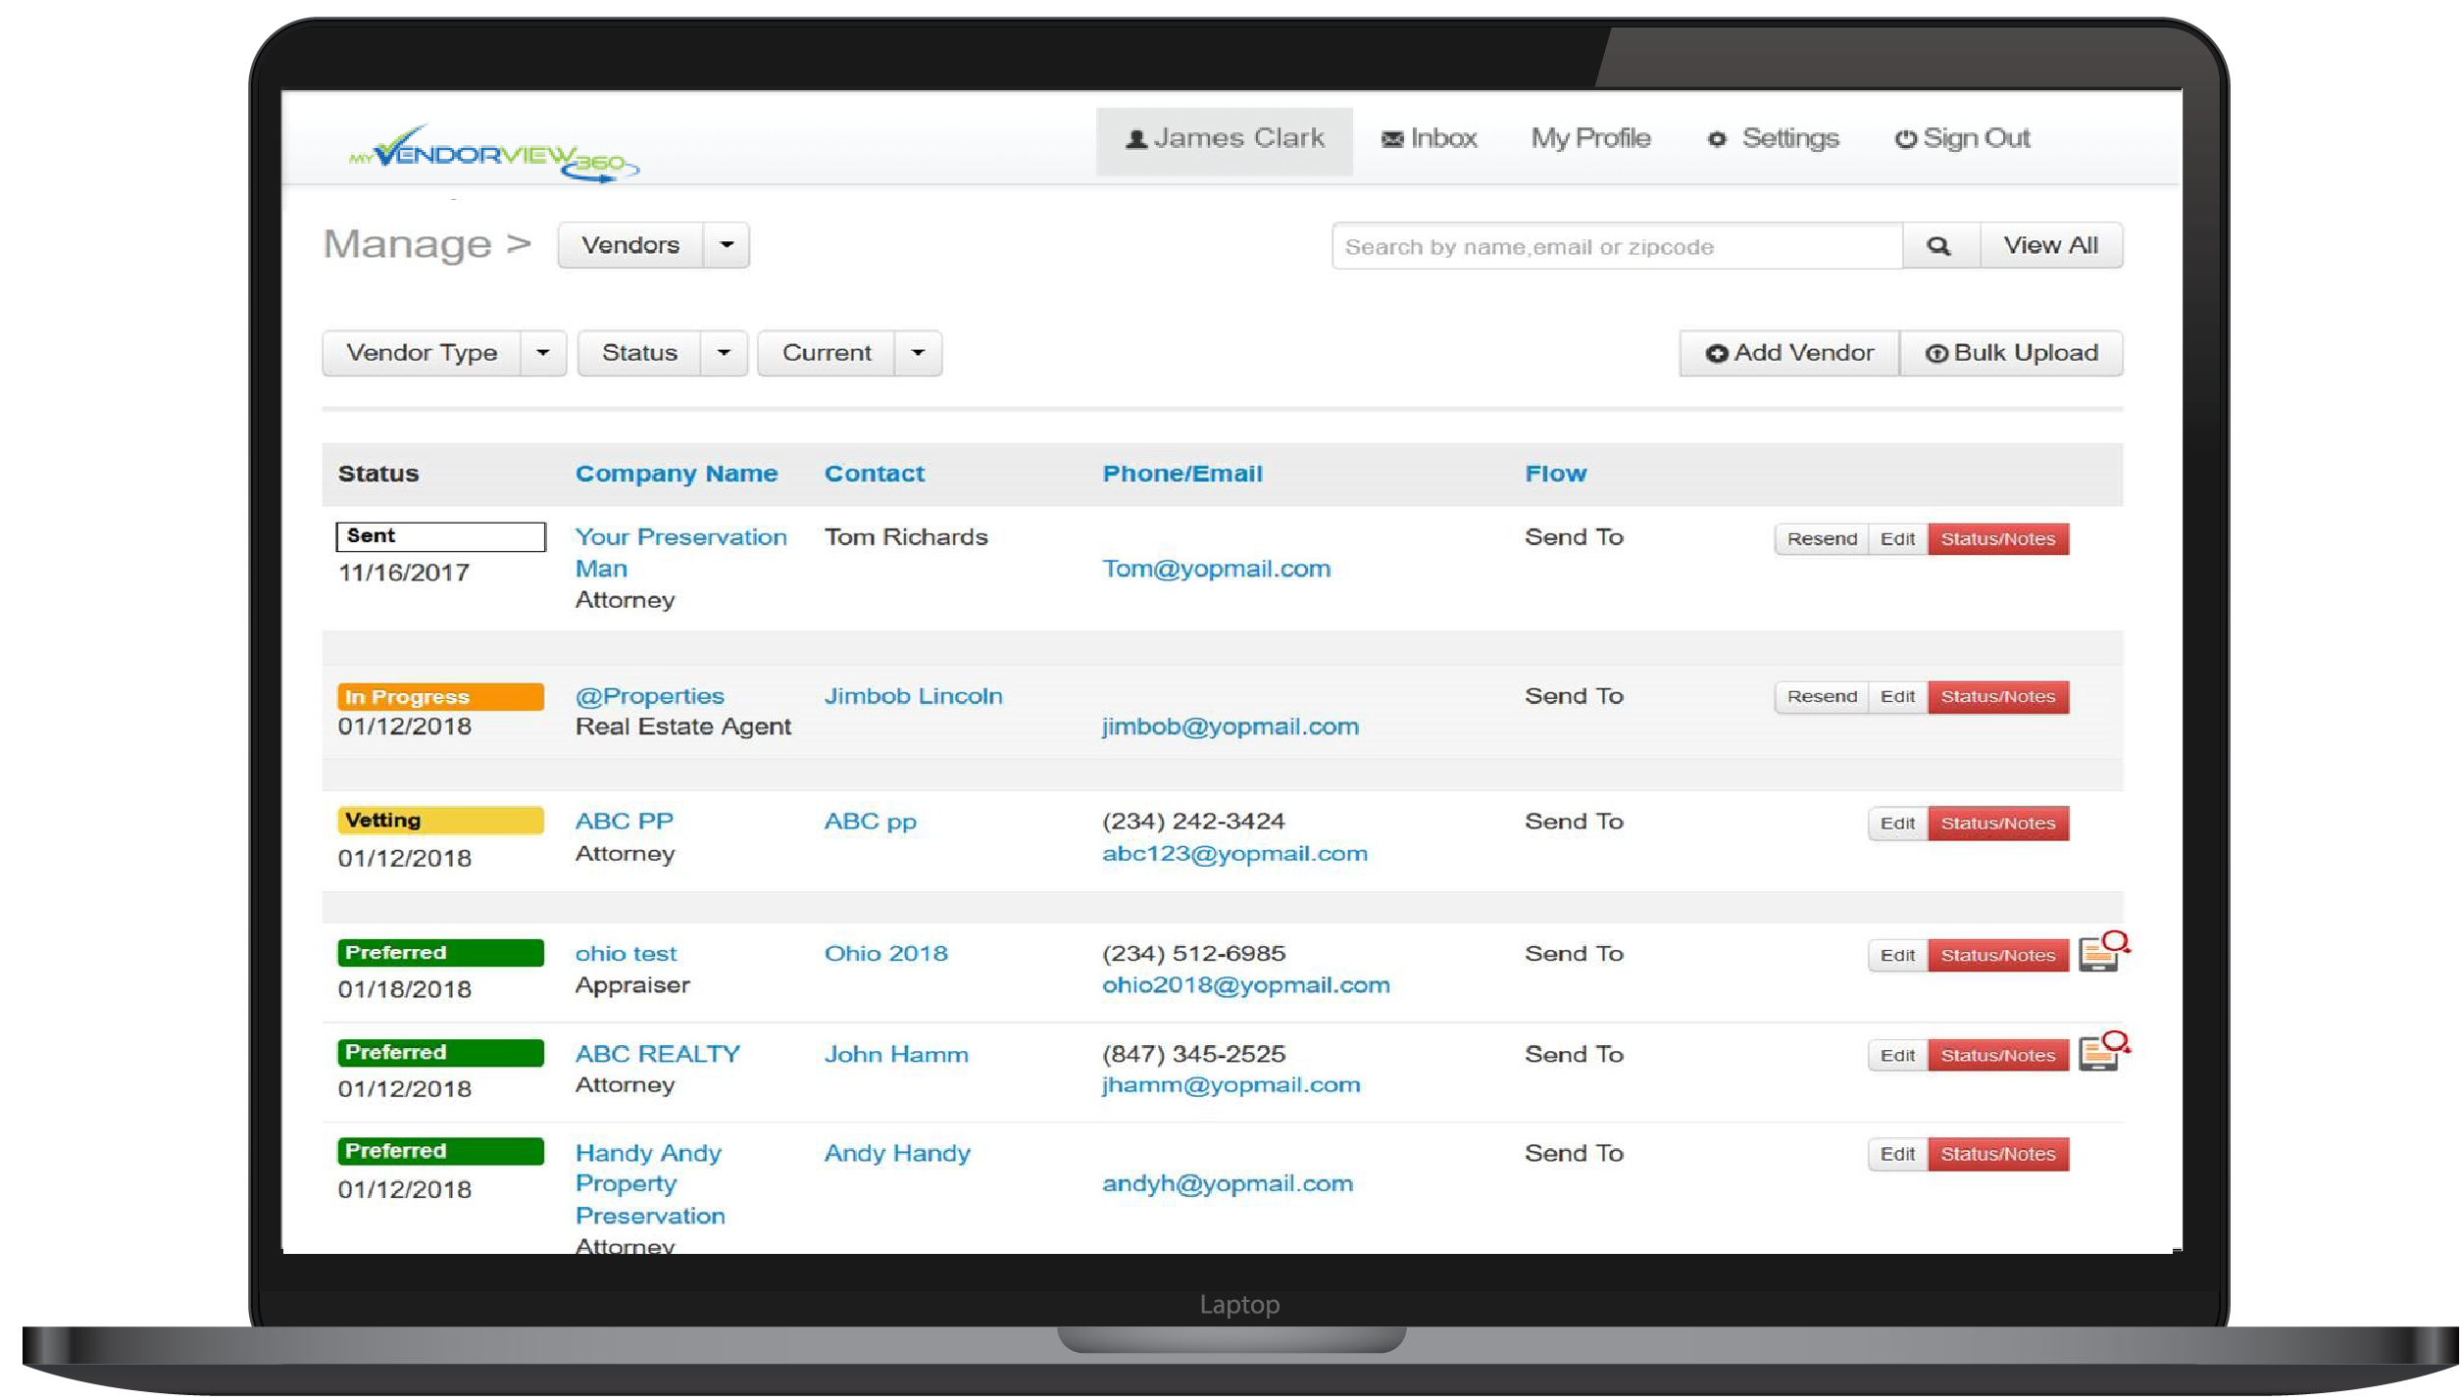
Task: Click Edit for ABC PP row
Action: [x=1898, y=825]
